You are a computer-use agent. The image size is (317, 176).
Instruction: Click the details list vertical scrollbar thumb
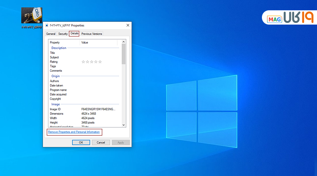124,54
